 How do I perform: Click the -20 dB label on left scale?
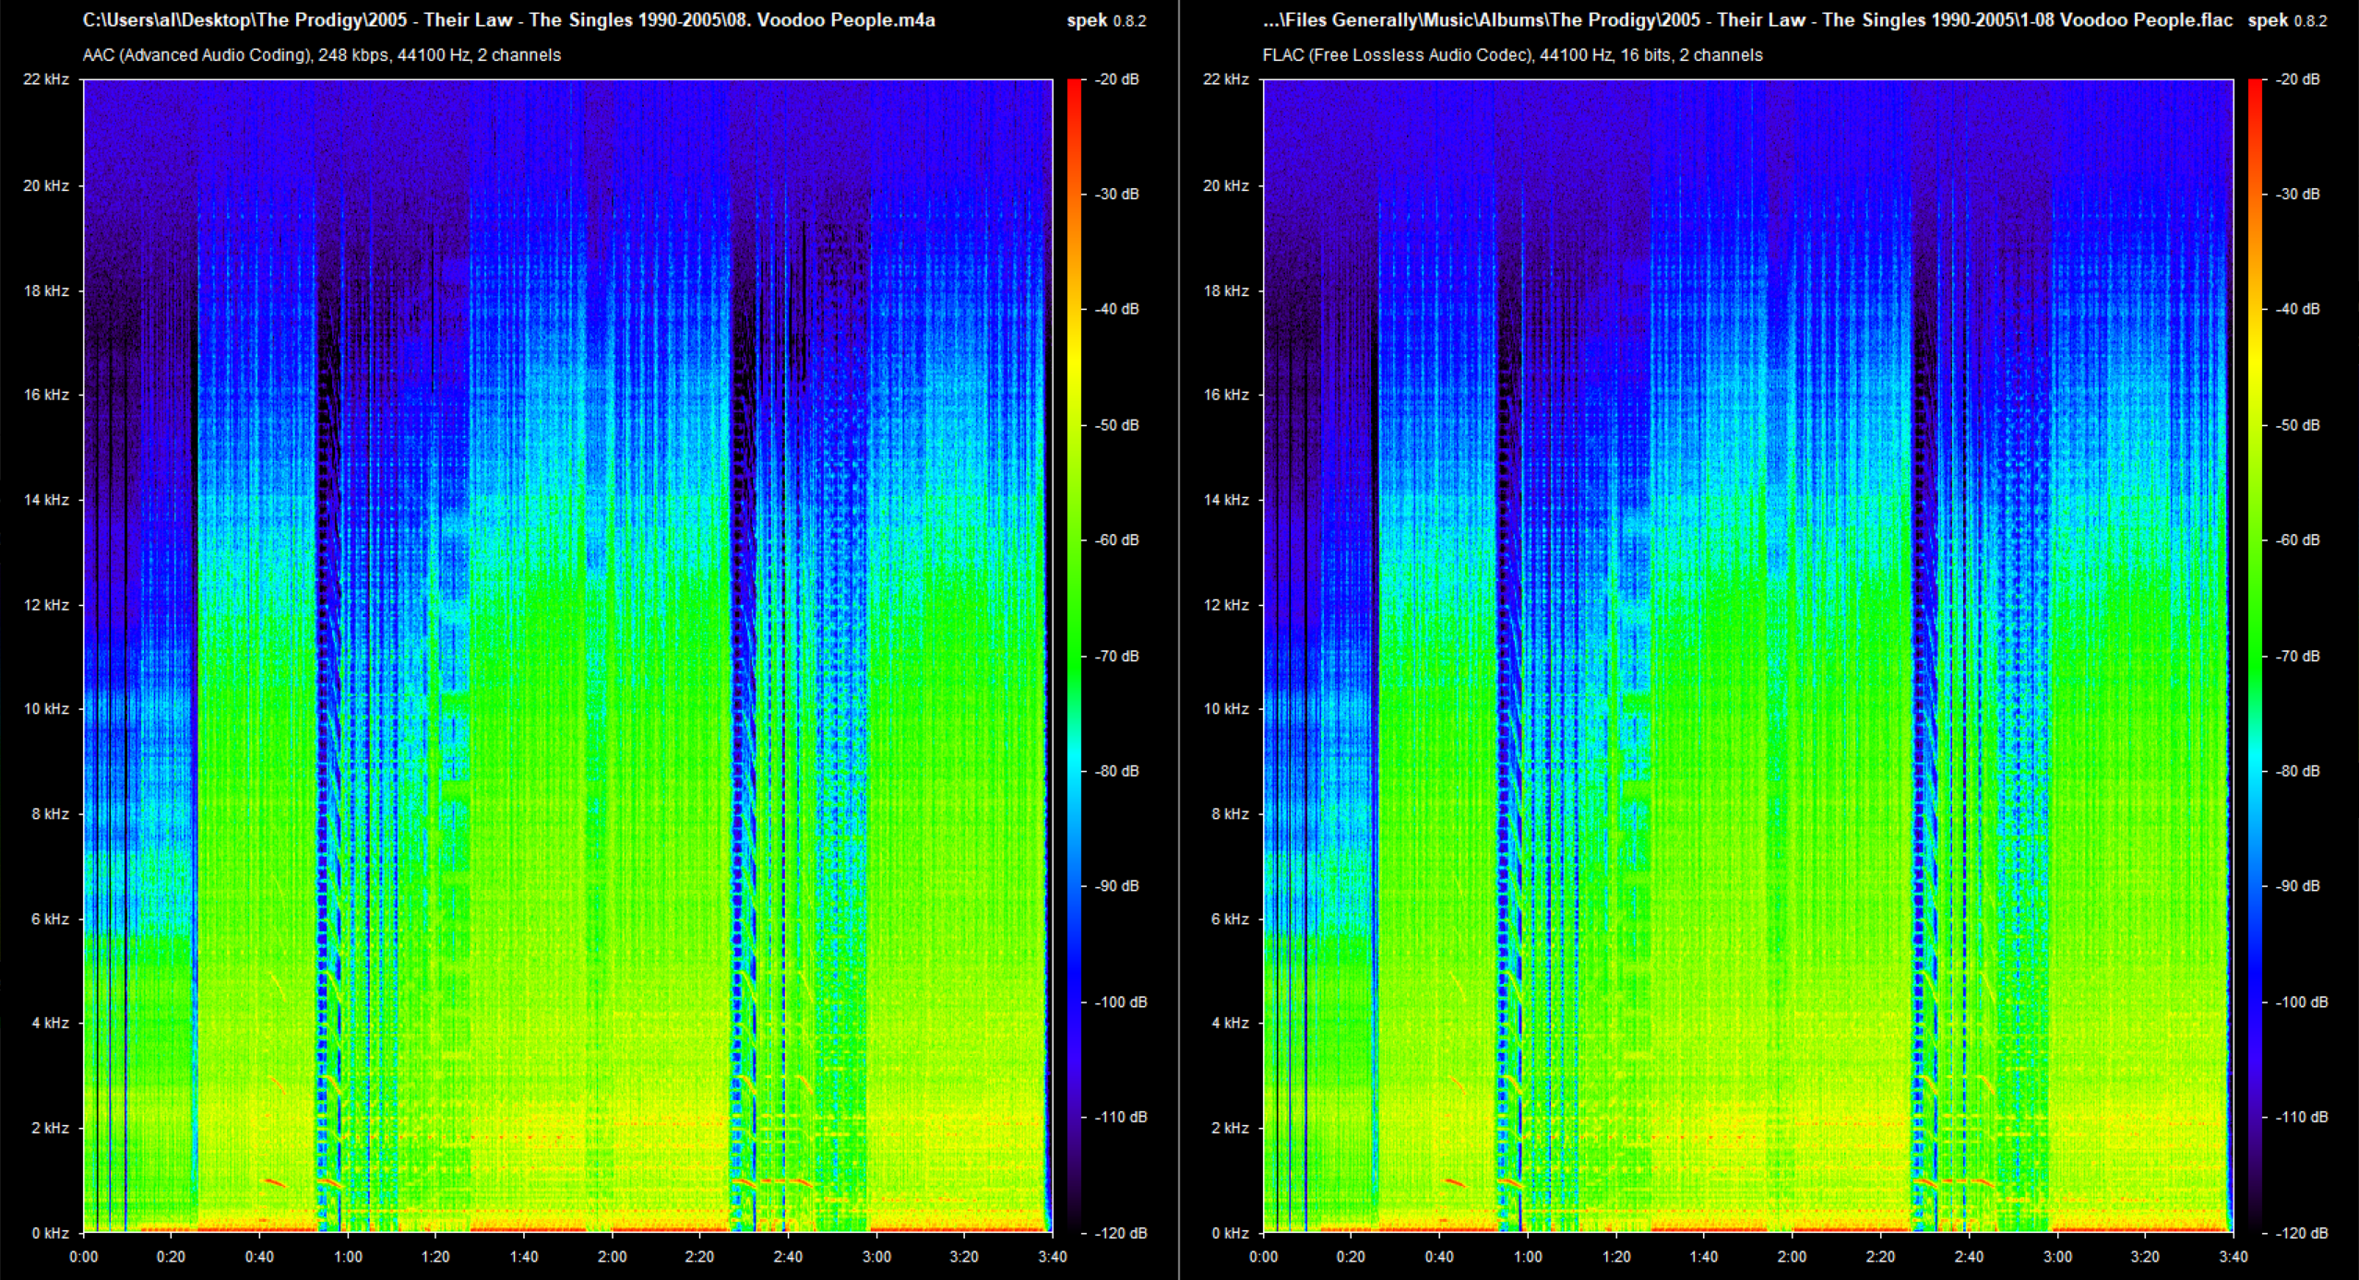pos(1116,79)
